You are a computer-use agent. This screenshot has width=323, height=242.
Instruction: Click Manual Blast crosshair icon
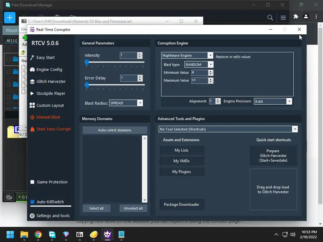coord(32,117)
